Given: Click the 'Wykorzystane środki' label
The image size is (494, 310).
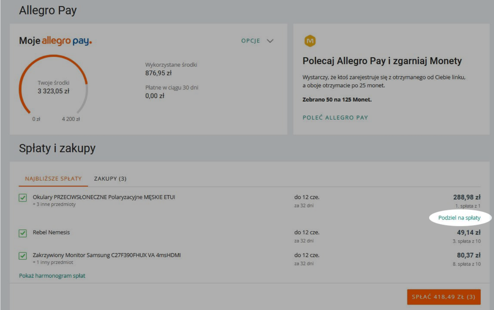Looking at the screenshot, I should [171, 65].
